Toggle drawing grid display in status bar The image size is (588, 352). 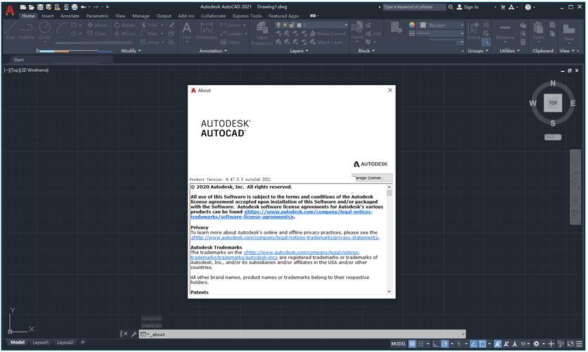tap(412, 344)
